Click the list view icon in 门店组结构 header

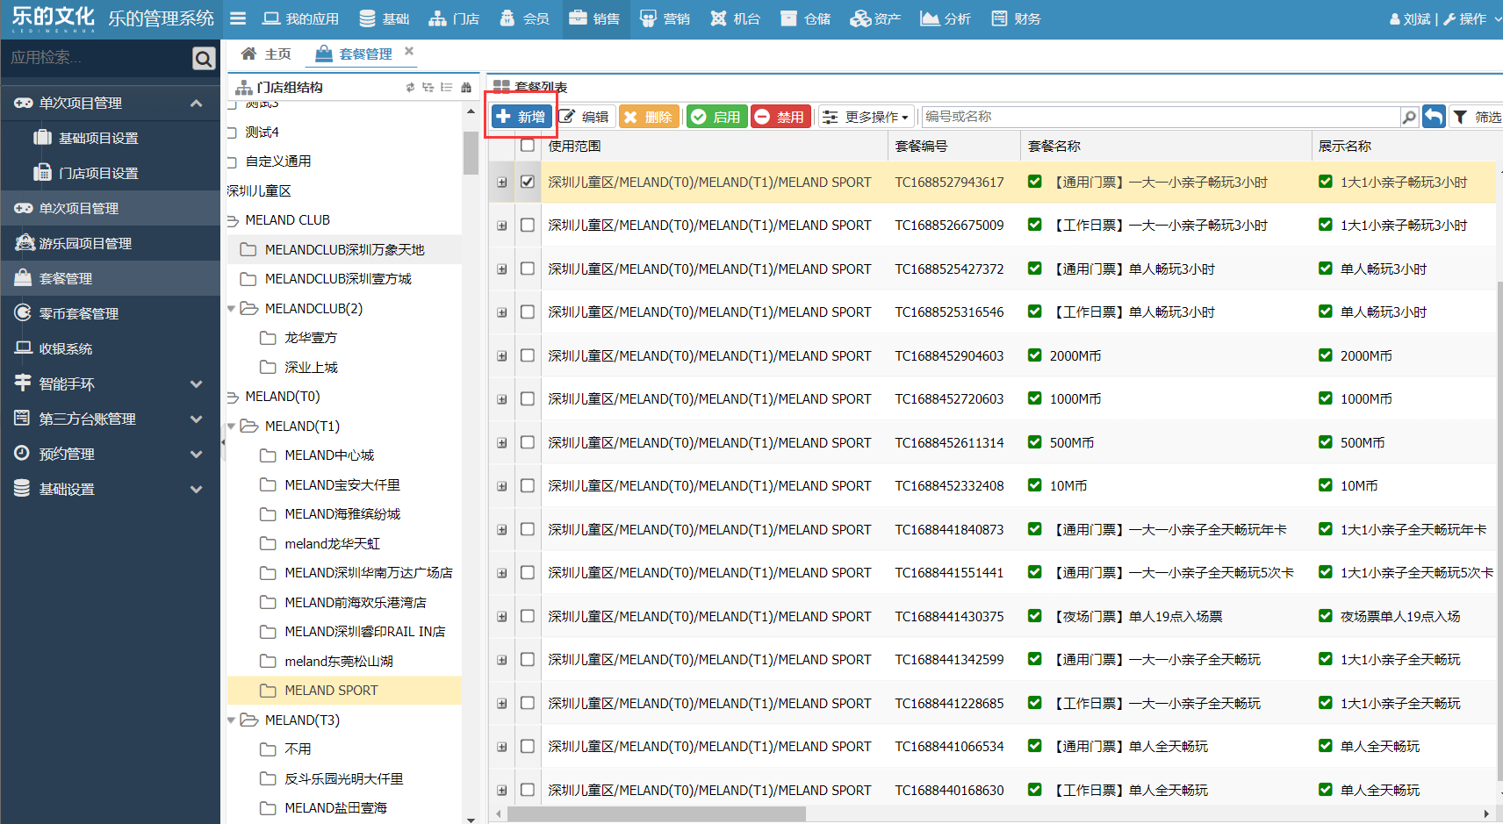coord(447,87)
